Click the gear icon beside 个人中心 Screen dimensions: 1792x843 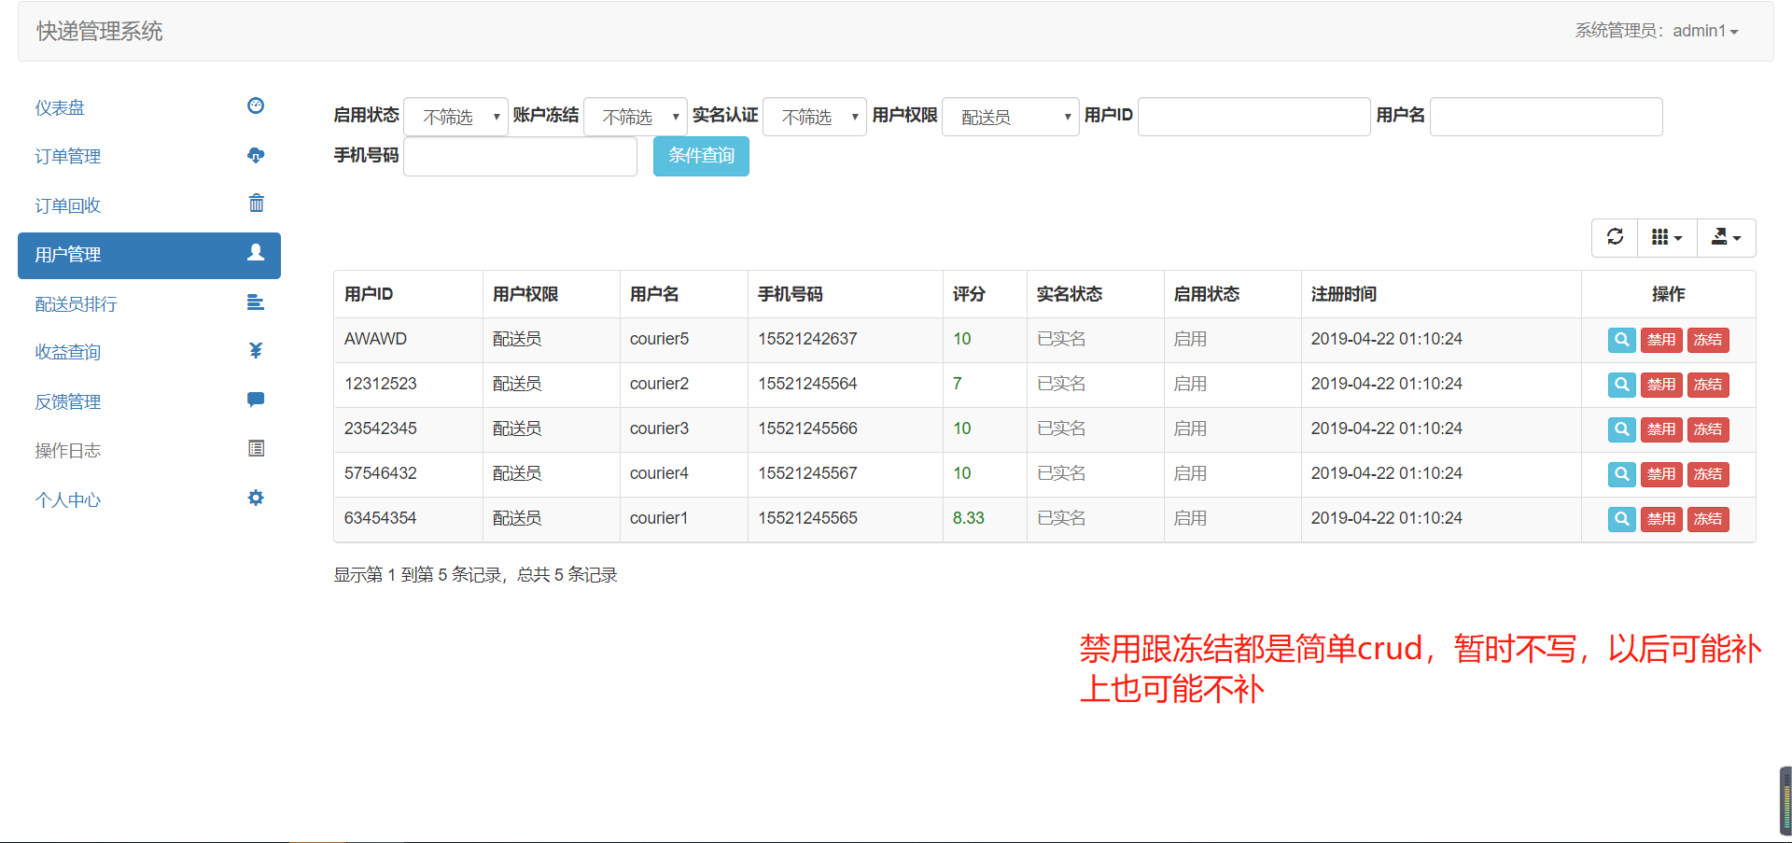pyautogui.click(x=256, y=498)
